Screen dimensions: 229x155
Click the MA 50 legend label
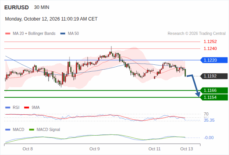click(x=73, y=34)
